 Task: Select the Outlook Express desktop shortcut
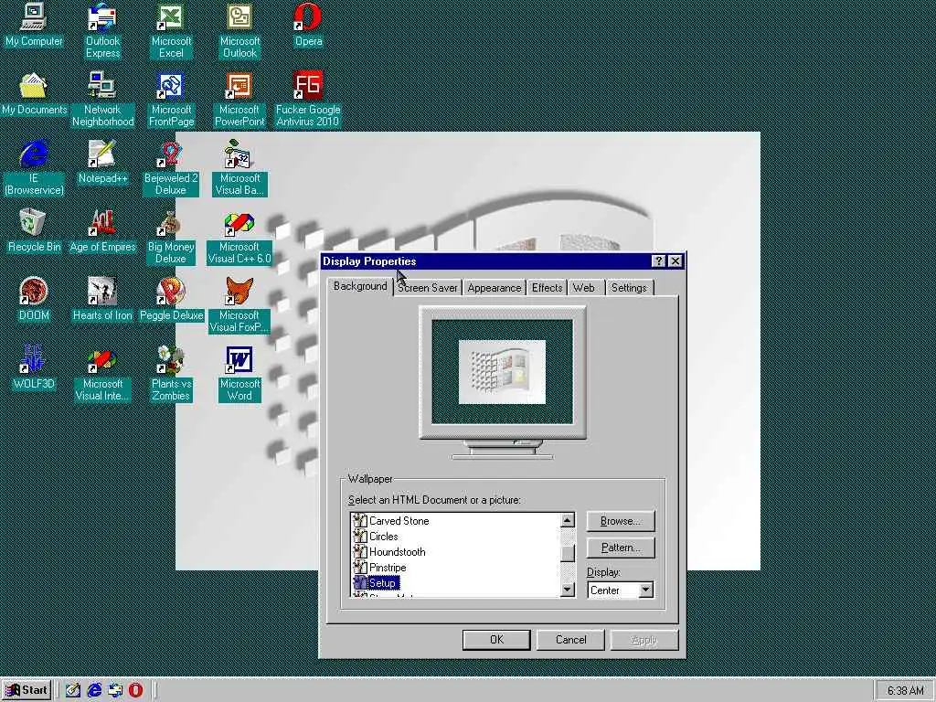coord(102,30)
